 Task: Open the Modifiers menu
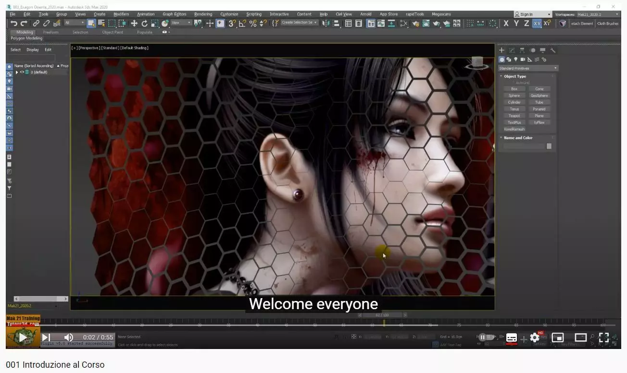121,14
